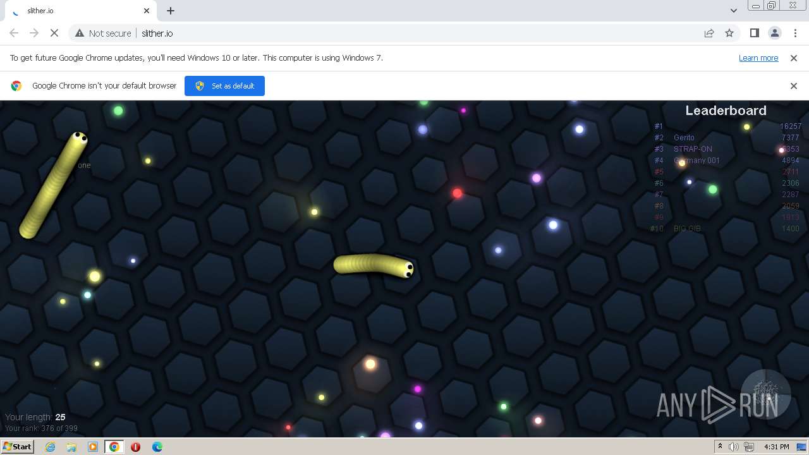Go forward to the next page
Screen dimensions: 809x455
(x=34, y=33)
